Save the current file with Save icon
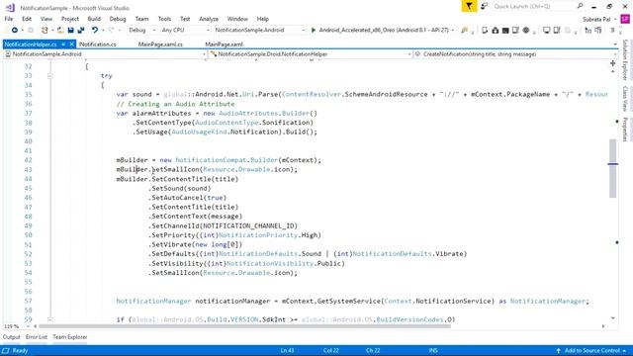Screen dimensions: 633x356 (70, 31)
